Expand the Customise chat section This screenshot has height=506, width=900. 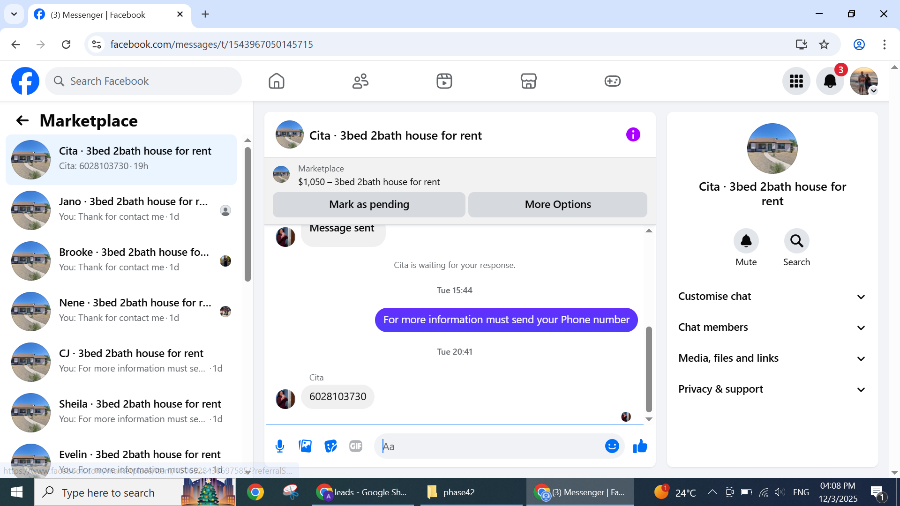772,297
